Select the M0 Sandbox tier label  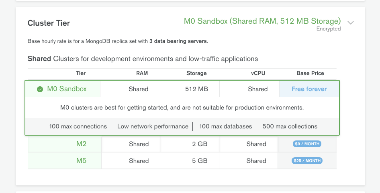[x=67, y=89]
